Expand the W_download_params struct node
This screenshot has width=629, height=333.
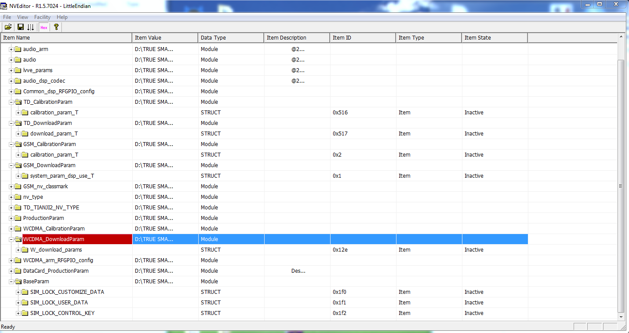tap(18, 250)
